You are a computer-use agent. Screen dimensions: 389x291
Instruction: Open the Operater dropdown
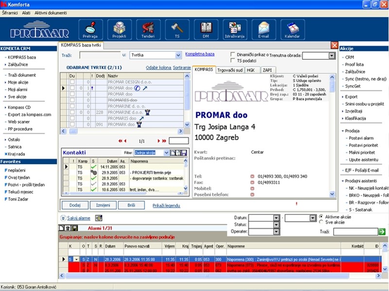[276, 232]
